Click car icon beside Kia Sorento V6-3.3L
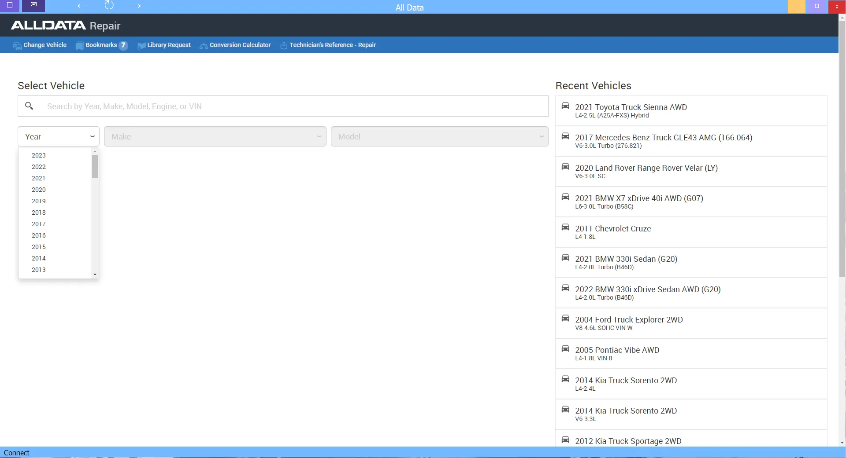846x458 pixels. 565,409
